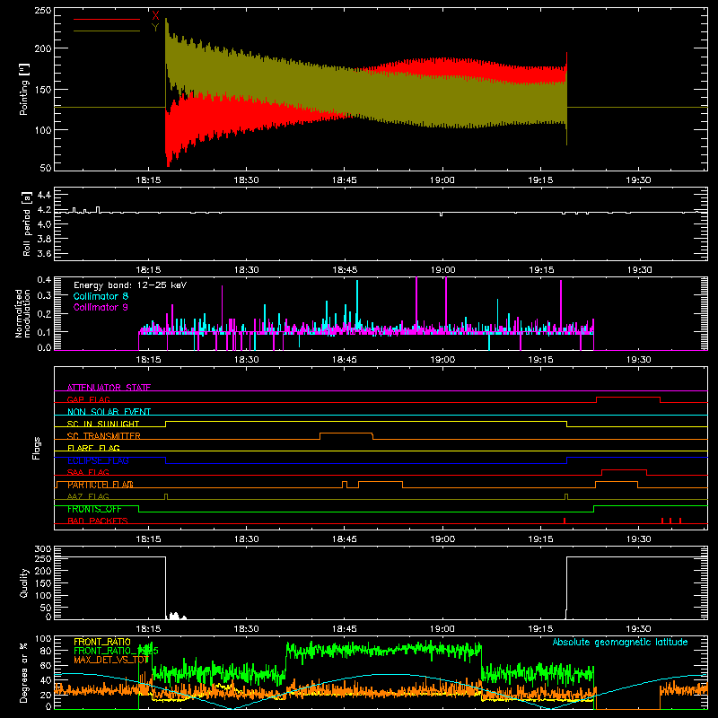This screenshot has height=718, width=718.
Task: Click the 0.4 tick on modulation axis
Action: click(44, 279)
